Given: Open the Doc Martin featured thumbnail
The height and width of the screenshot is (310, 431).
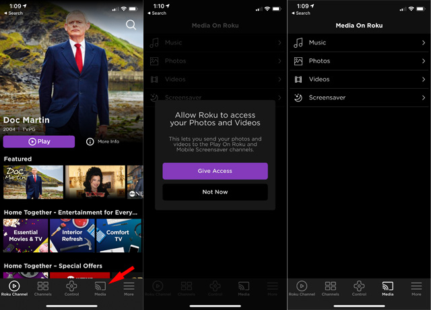Looking at the screenshot, I should click(x=33, y=182).
